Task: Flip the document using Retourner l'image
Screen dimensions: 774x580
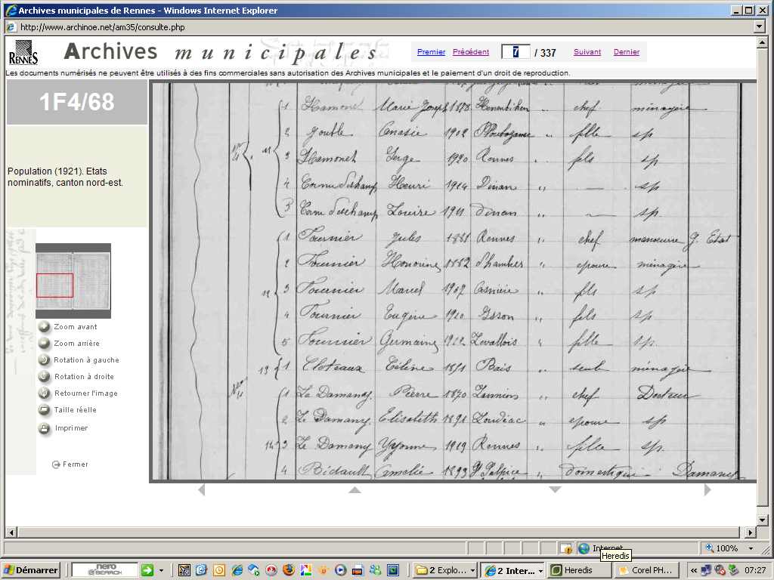Action: pyautogui.click(x=45, y=393)
